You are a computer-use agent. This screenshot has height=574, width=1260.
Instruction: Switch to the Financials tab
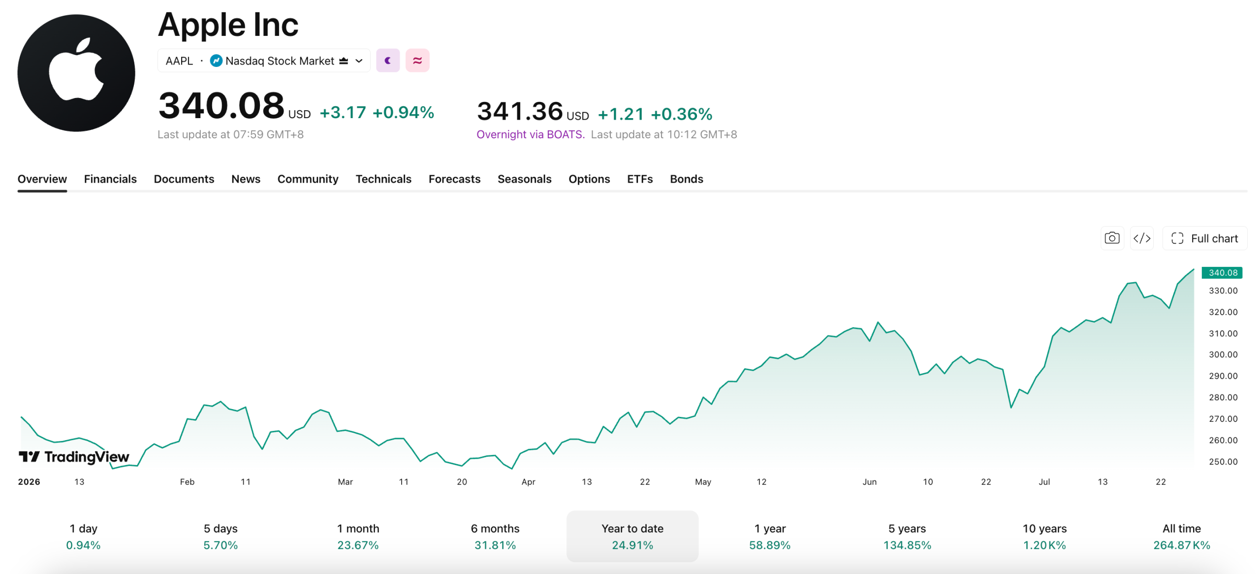coord(110,179)
